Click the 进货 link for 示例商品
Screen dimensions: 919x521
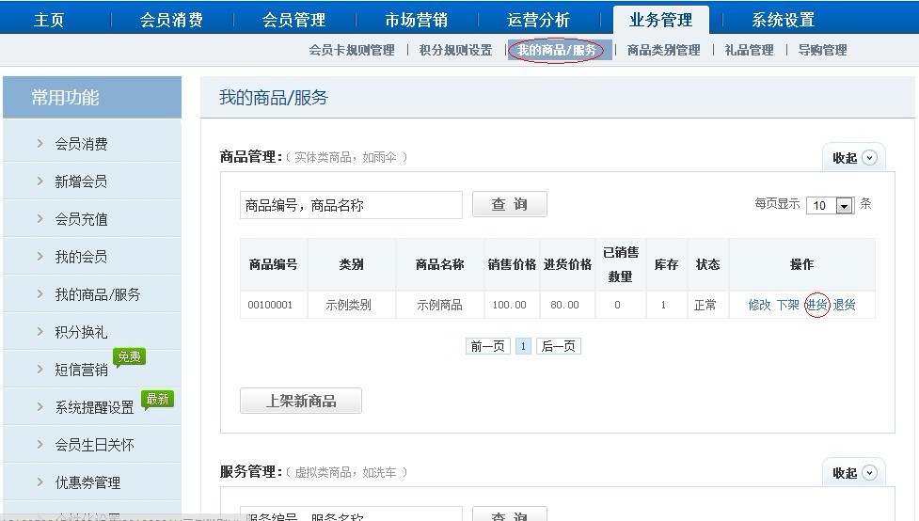click(x=816, y=305)
